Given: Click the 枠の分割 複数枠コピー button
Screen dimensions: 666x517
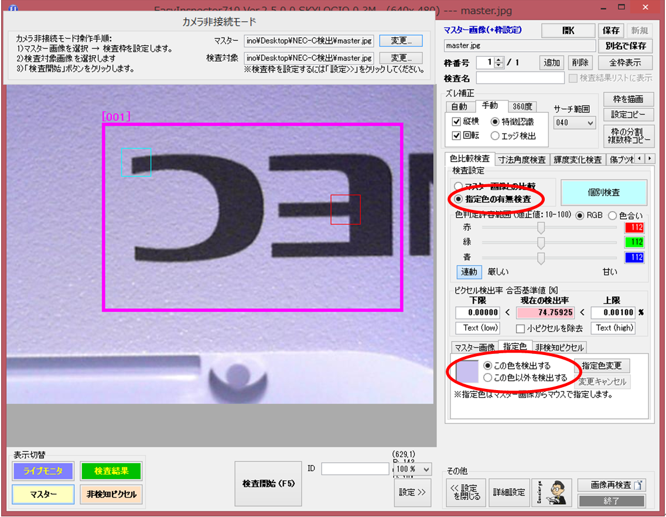Looking at the screenshot, I should (x=629, y=136).
